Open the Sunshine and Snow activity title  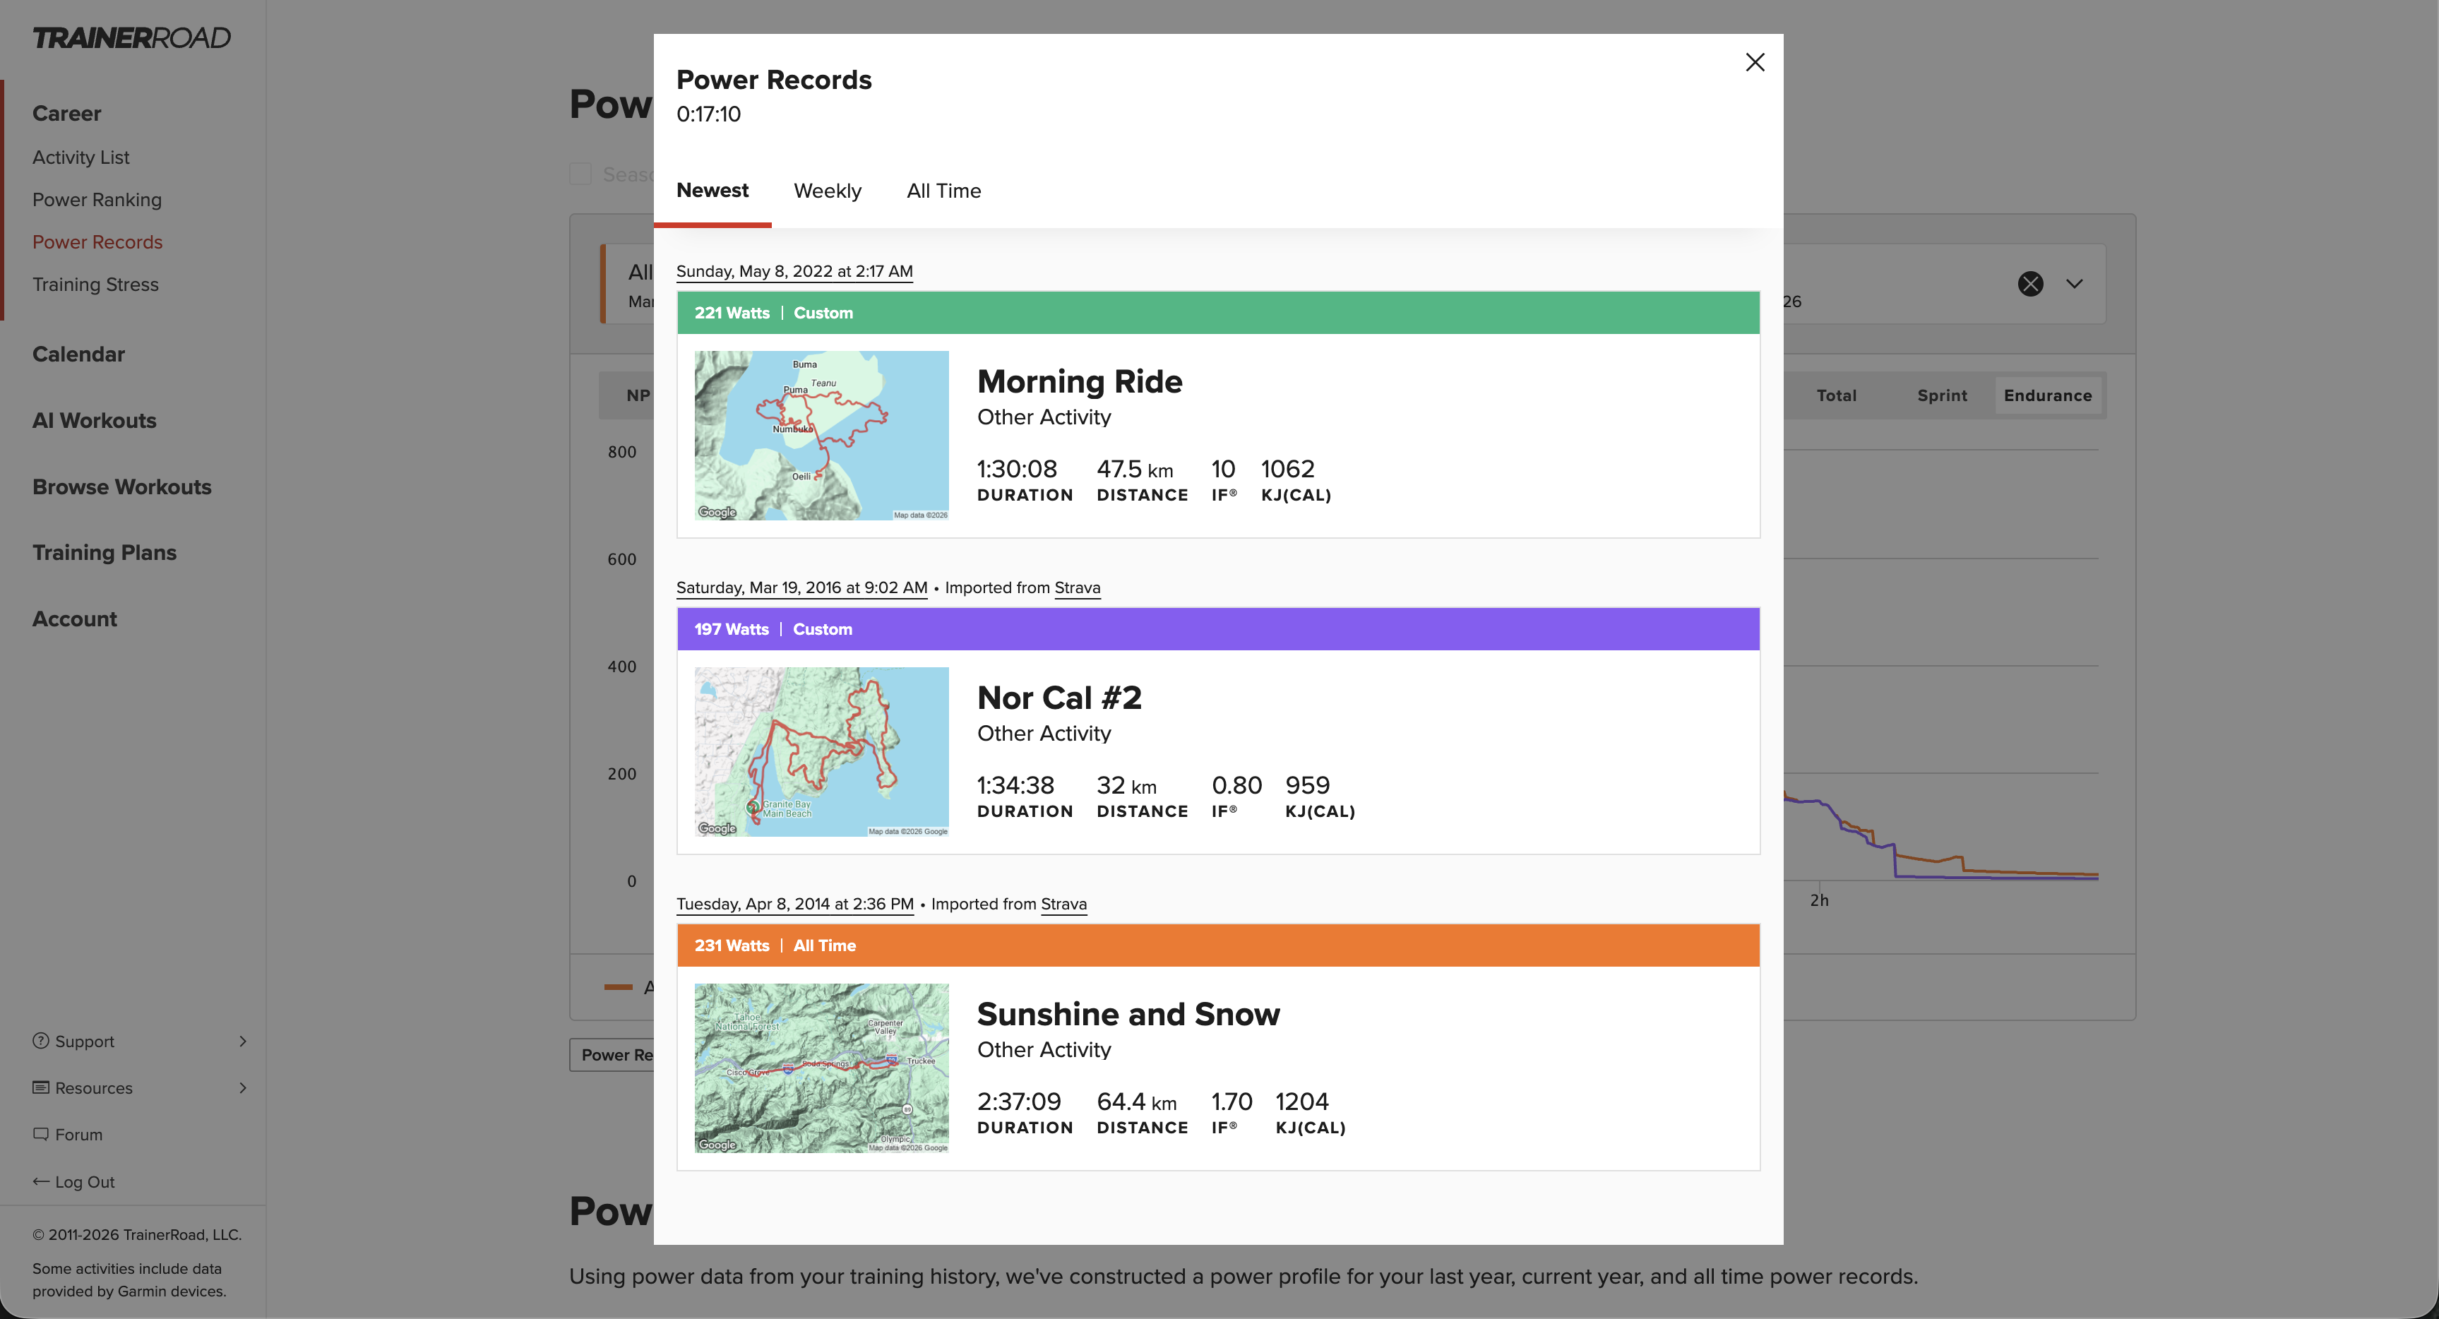1128,1014
